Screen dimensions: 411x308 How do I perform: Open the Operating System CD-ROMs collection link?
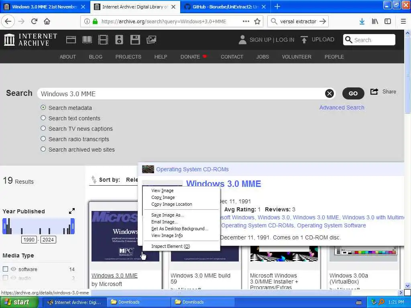pos(192,169)
